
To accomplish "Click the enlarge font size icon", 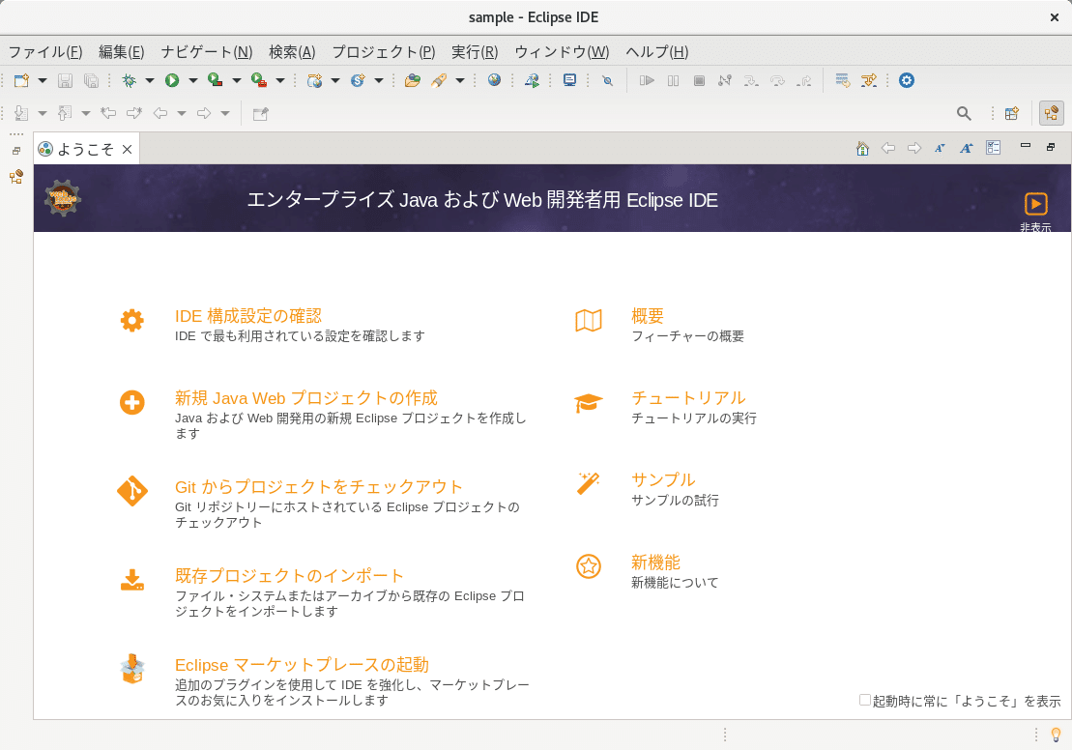I will pyautogui.click(x=966, y=149).
